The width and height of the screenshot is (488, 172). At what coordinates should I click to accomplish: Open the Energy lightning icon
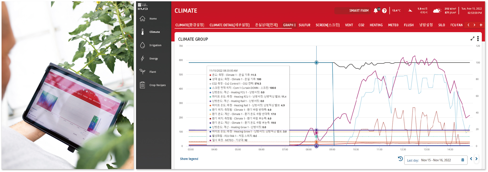[142, 58]
